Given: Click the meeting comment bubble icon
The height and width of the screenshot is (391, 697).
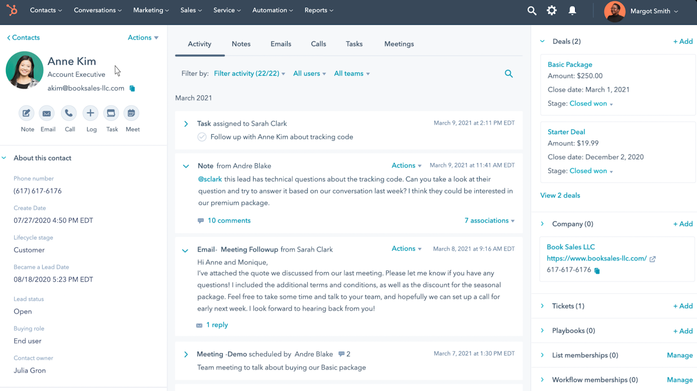Looking at the screenshot, I should [x=342, y=354].
